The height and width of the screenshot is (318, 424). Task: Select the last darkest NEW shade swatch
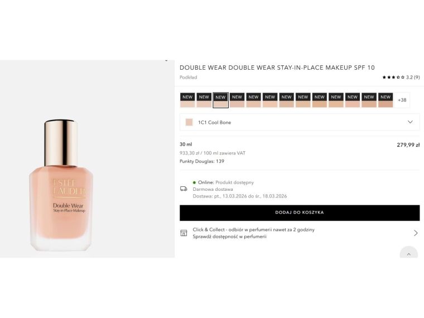pos(386,100)
